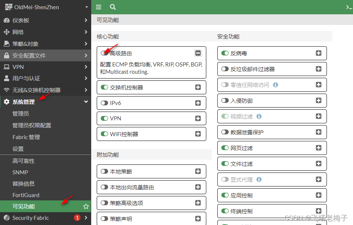Open the 无线&交换机控制器 menu chevron
This screenshot has height=225, width=353.
[86, 90]
